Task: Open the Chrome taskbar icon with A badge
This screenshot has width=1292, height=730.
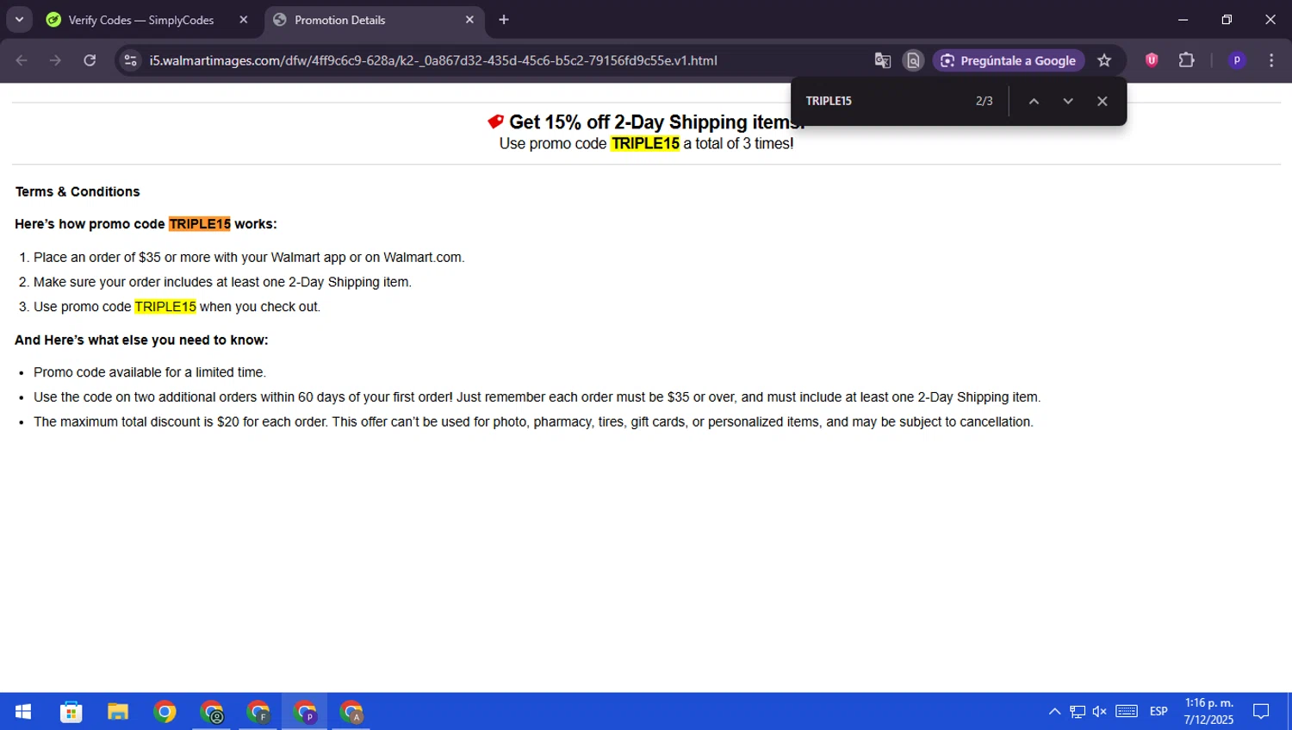Action: 351,711
